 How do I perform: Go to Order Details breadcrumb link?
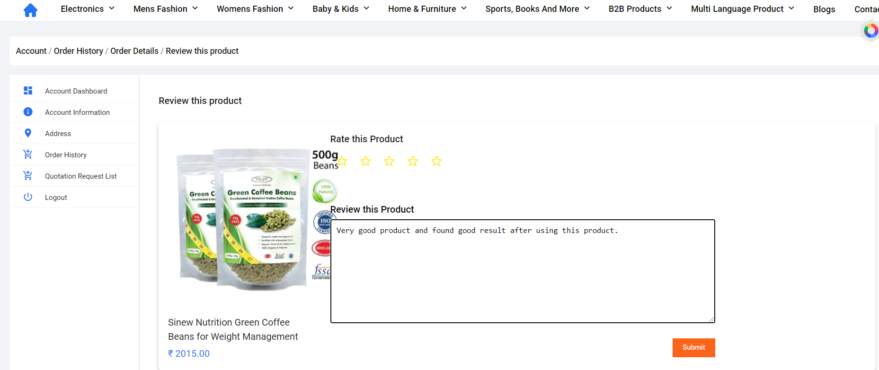pos(134,51)
